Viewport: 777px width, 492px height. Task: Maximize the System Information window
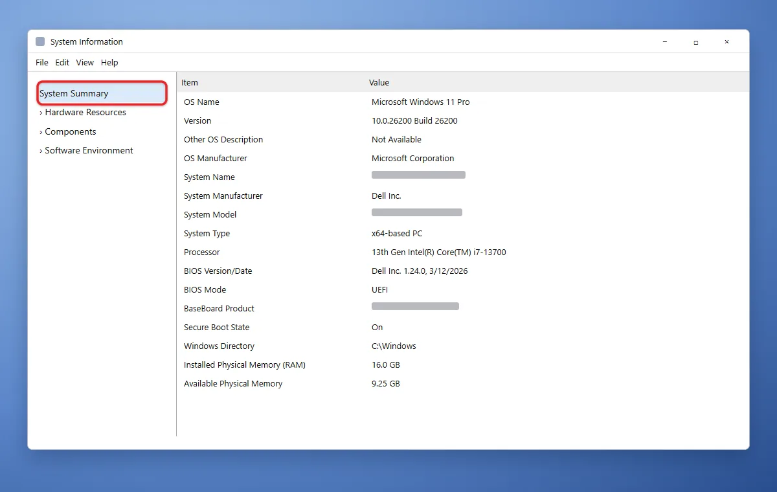[x=696, y=42]
